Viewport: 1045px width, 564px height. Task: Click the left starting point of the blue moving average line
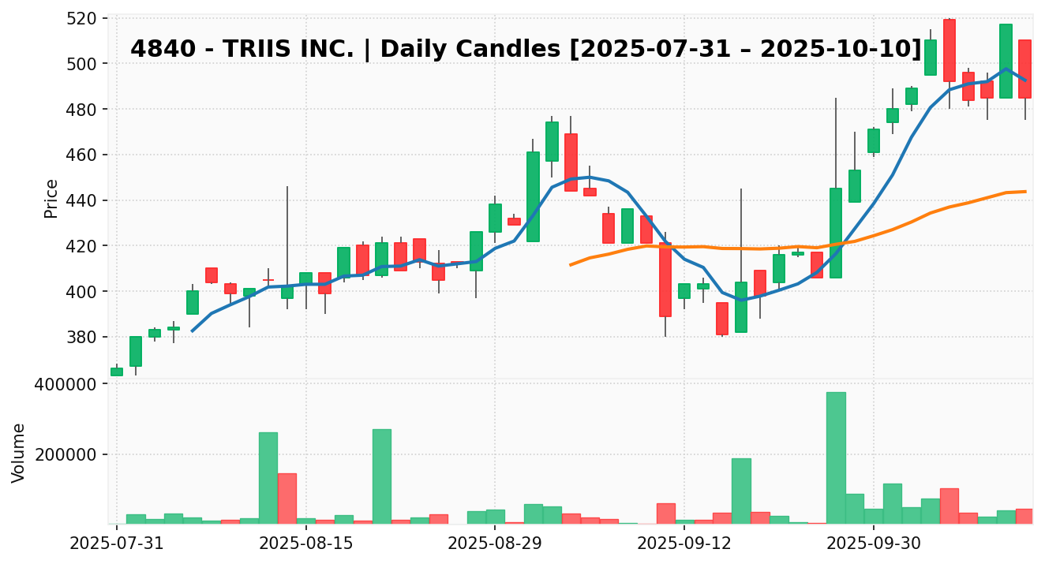[x=193, y=331]
